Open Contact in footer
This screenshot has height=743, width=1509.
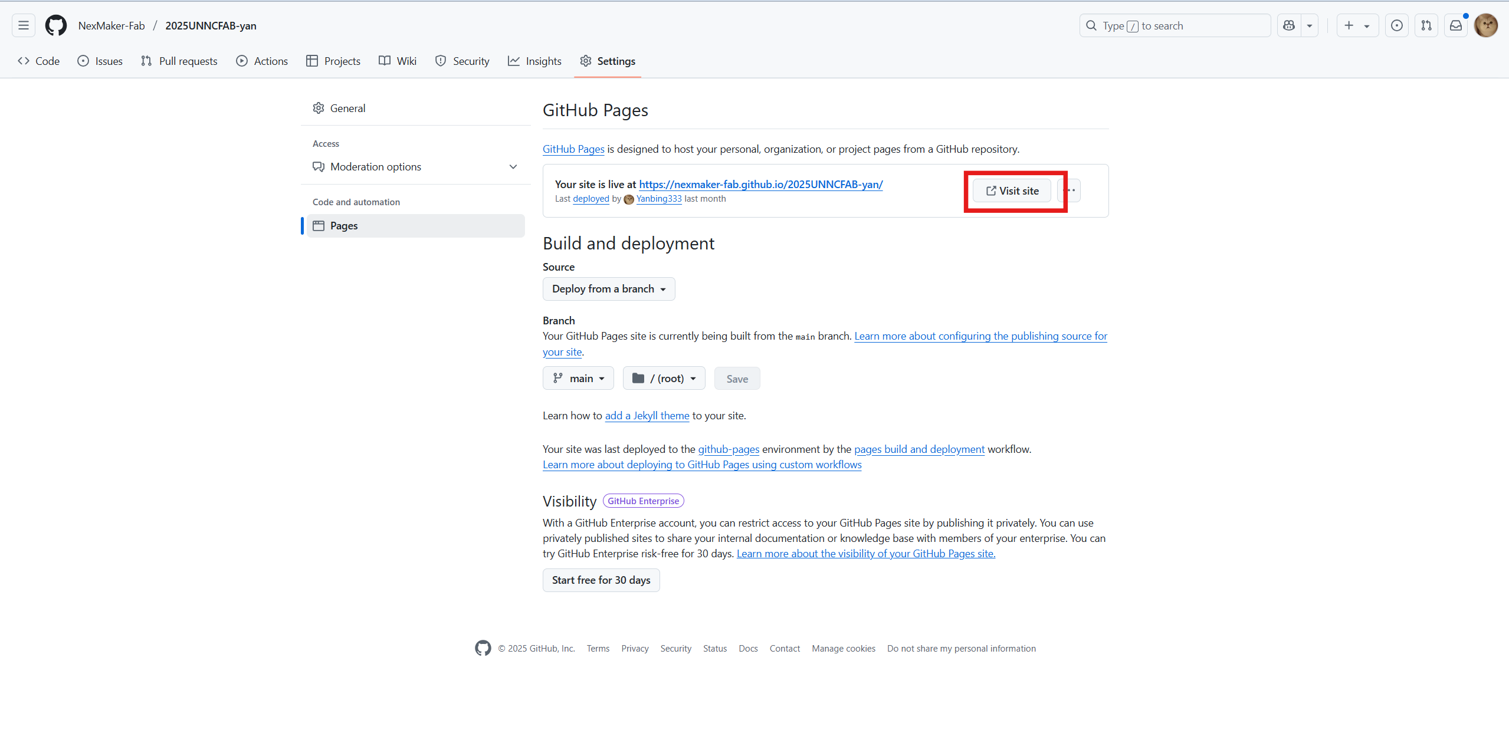tap(785, 649)
